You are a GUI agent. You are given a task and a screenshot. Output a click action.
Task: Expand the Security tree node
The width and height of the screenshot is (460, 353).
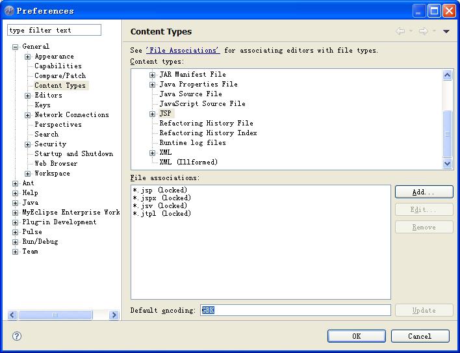[27, 144]
